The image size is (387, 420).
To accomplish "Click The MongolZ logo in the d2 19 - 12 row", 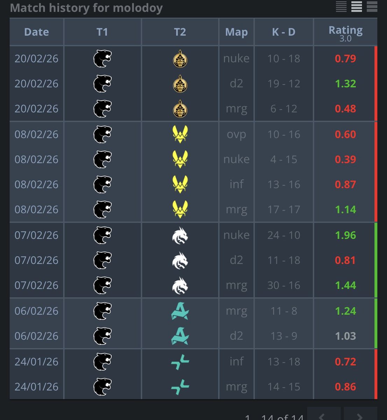I will pos(180,84).
